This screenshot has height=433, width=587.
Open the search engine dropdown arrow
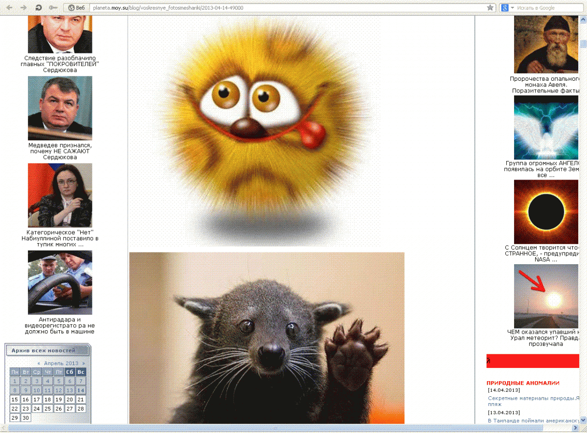click(x=512, y=8)
